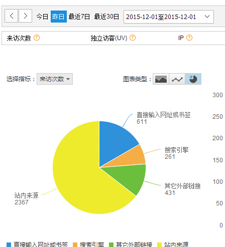The height and width of the screenshot is (247, 225).
Task: Open the date range picker 2015-12-01至2015-12-01
Action: pos(169,17)
